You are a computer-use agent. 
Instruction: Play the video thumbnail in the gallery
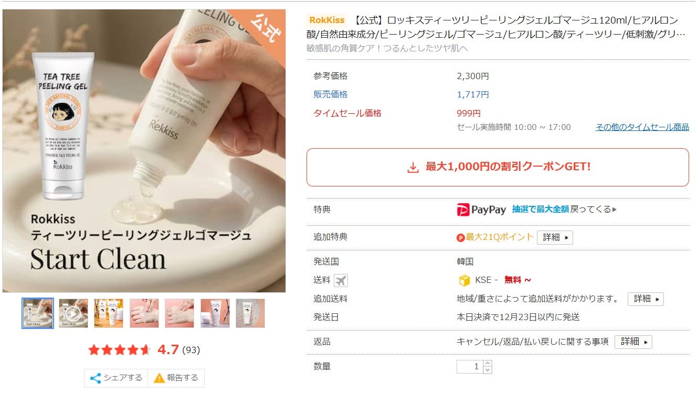(x=73, y=313)
